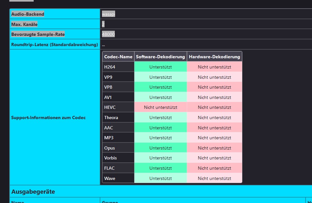Click HEVC software Nicht unterstützt cell
312x203 pixels.
pyautogui.click(x=161, y=108)
